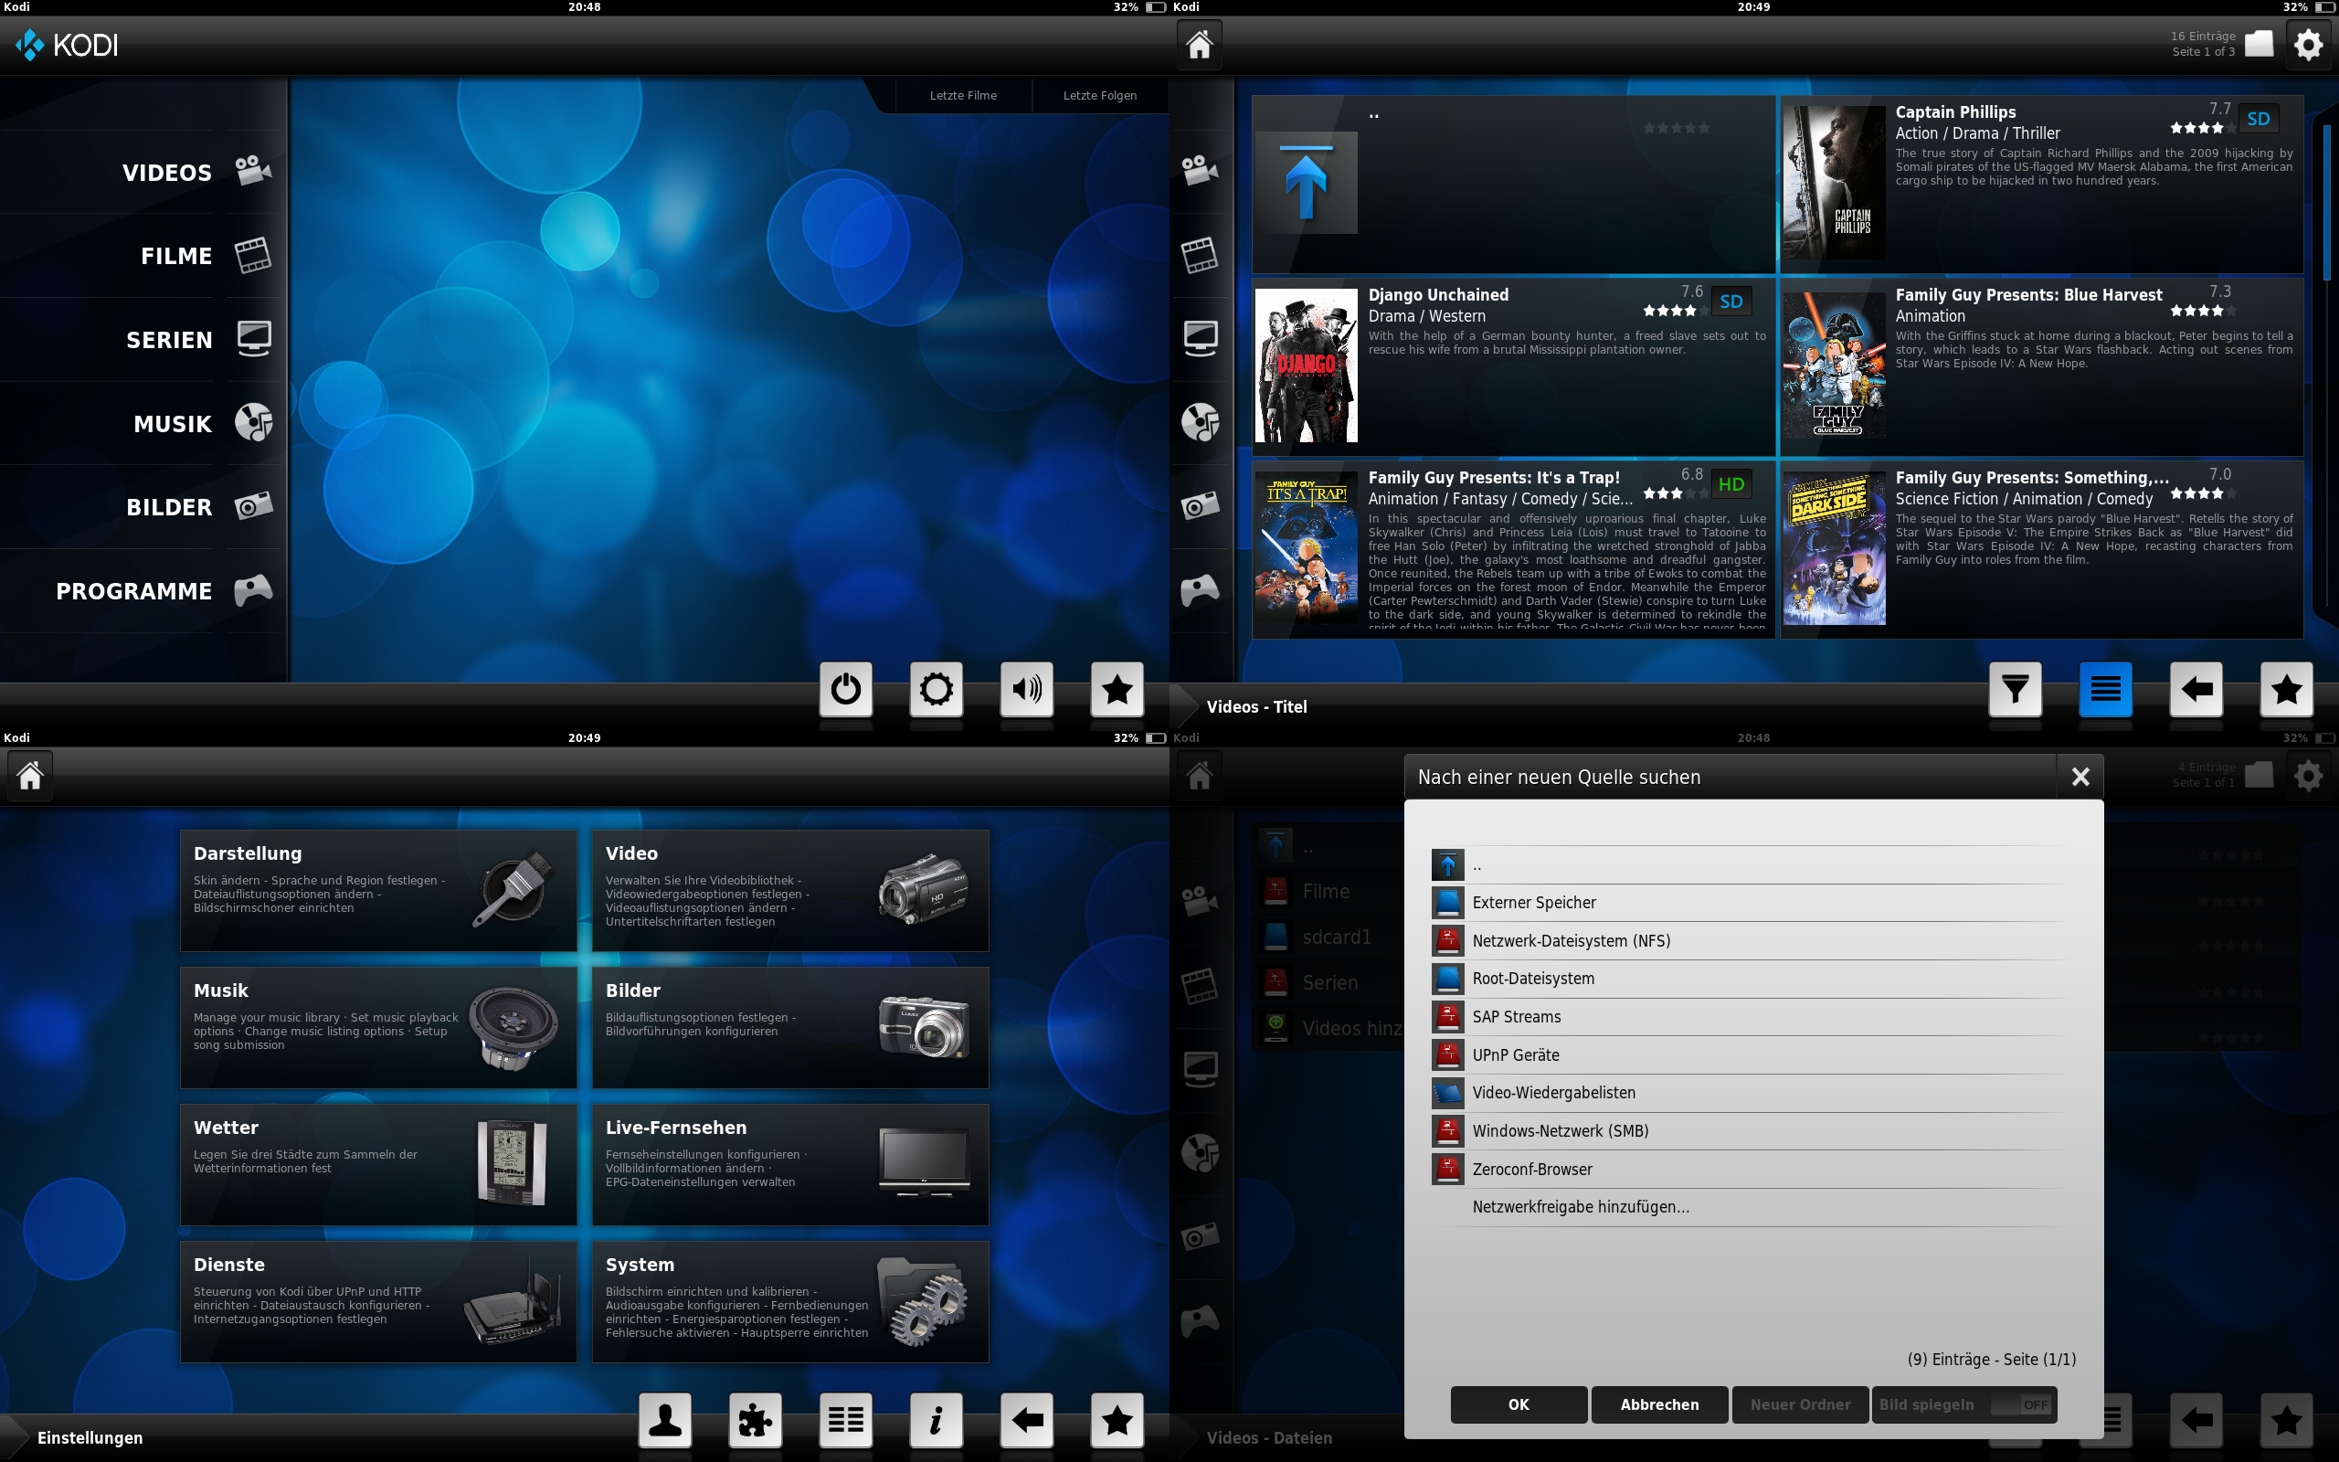Open Bilder settings tile
Viewport: 2339px width, 1462px height.
click(790, 1028)
